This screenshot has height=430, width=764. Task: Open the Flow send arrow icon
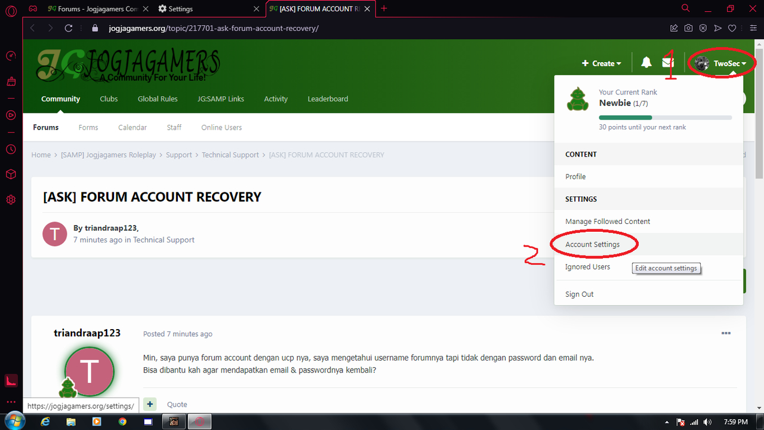(718, 28)
